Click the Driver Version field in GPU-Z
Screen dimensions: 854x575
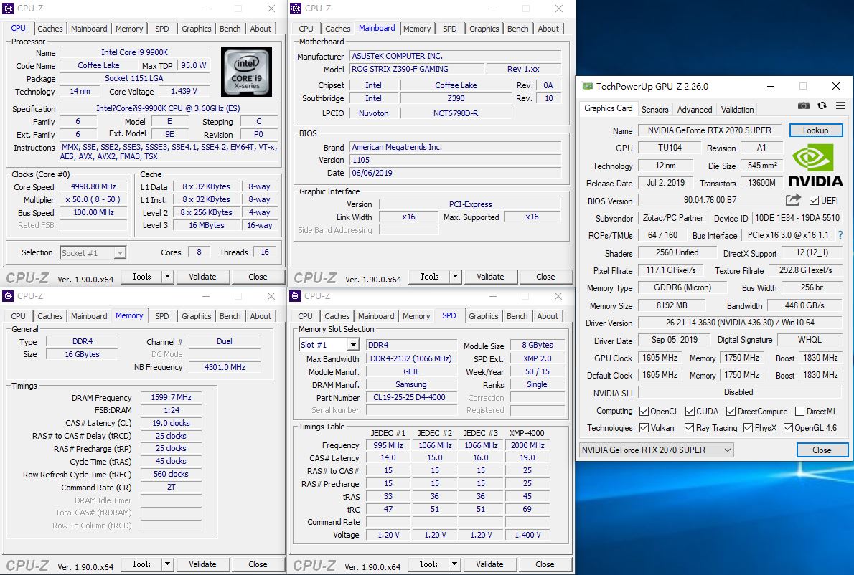(740, 323)
